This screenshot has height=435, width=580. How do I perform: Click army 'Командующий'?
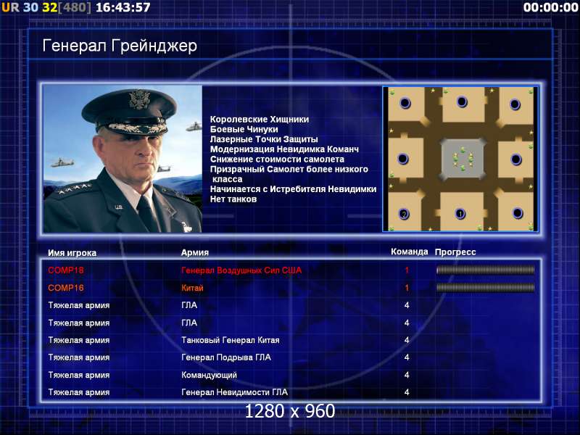(x=209, y=375)
